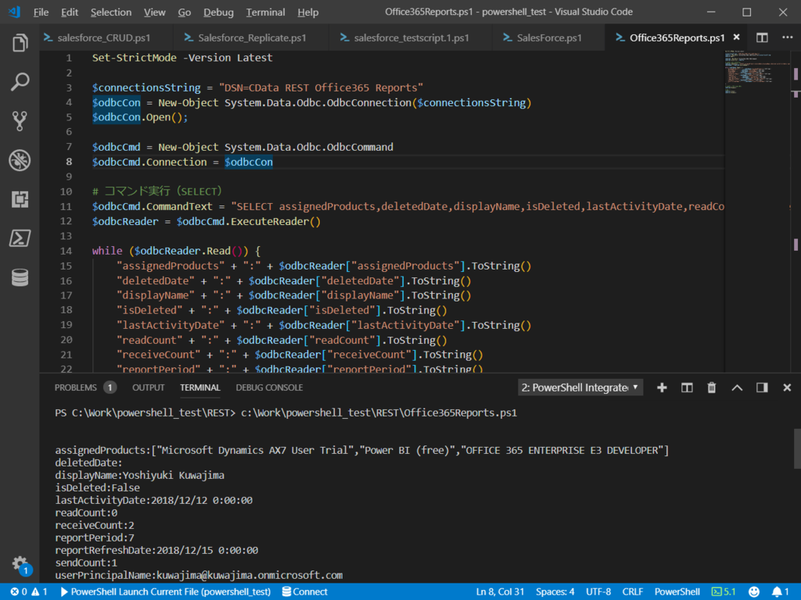Click the code minimap preview
The width and height of the screenshot is (801, 600).
[x=757, y=71]
